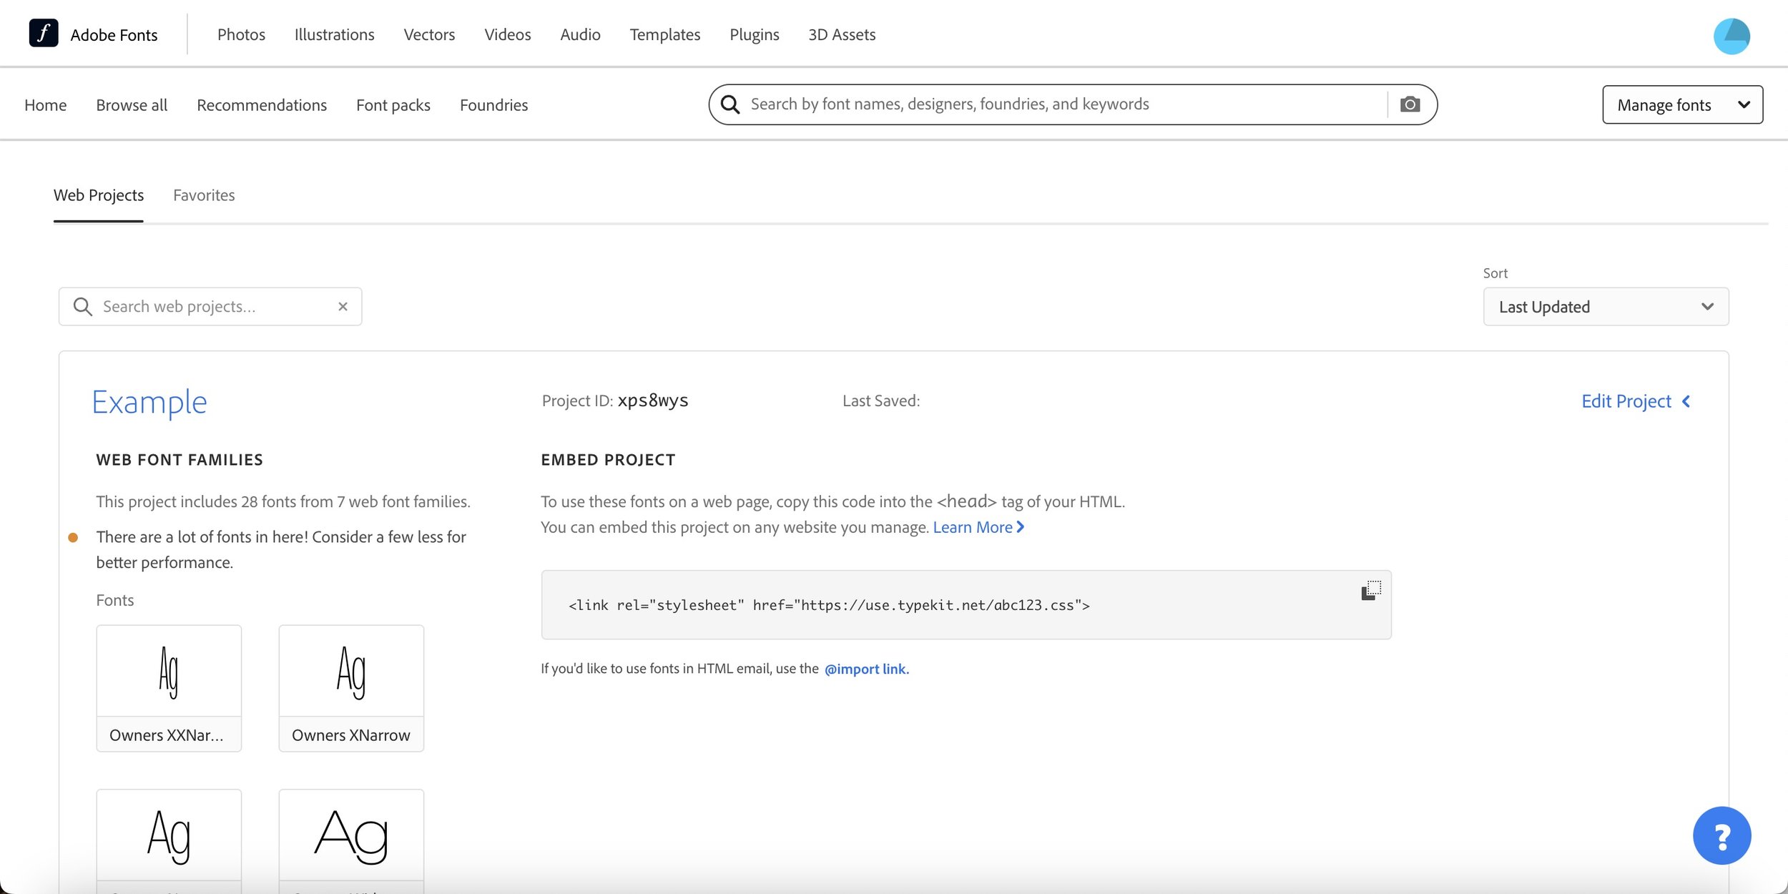
Task: Open the Plugins section
Action: click(x=754, y=34)
